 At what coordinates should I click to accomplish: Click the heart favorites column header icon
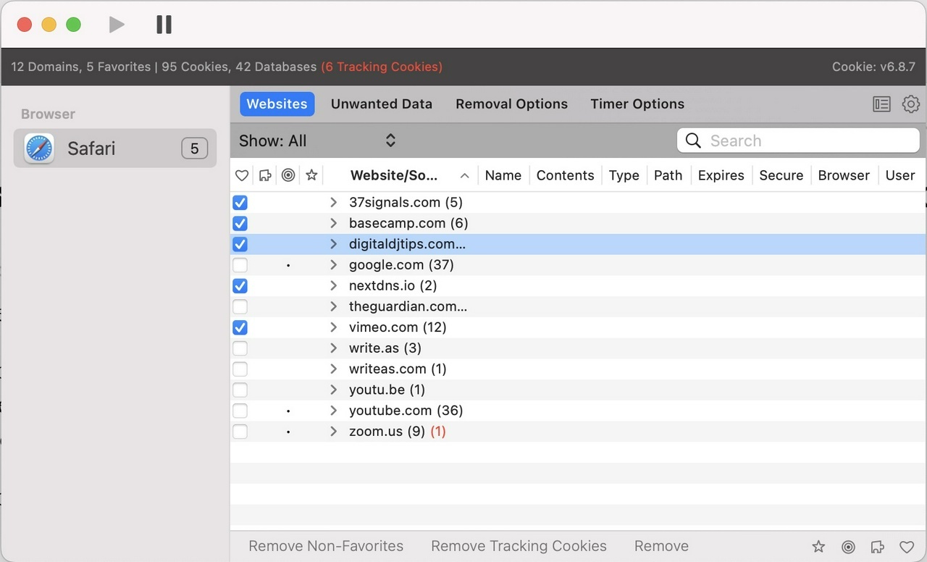tap(242, 175)
